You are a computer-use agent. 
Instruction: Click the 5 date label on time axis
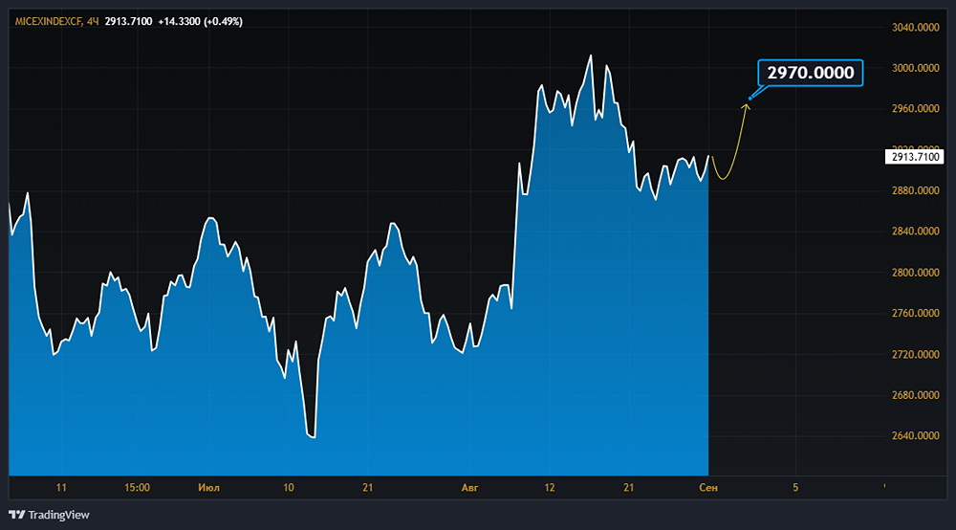click(795, 487)
